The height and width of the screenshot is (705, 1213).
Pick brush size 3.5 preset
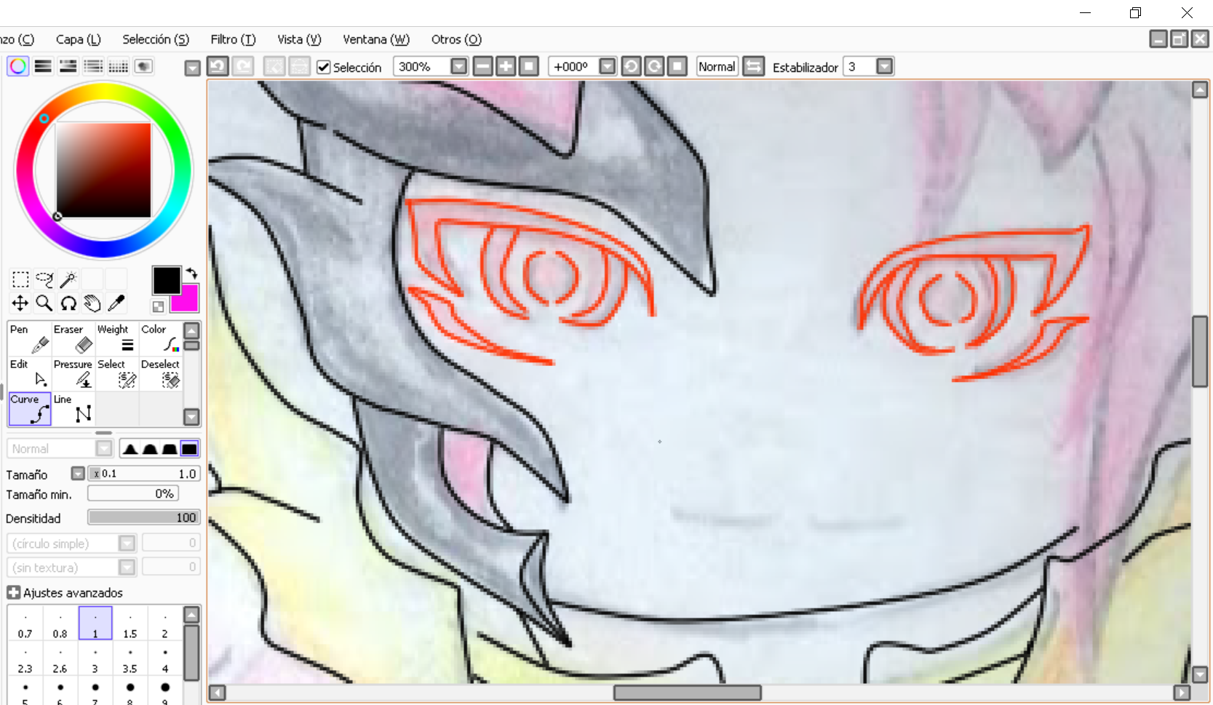(130, 659)
